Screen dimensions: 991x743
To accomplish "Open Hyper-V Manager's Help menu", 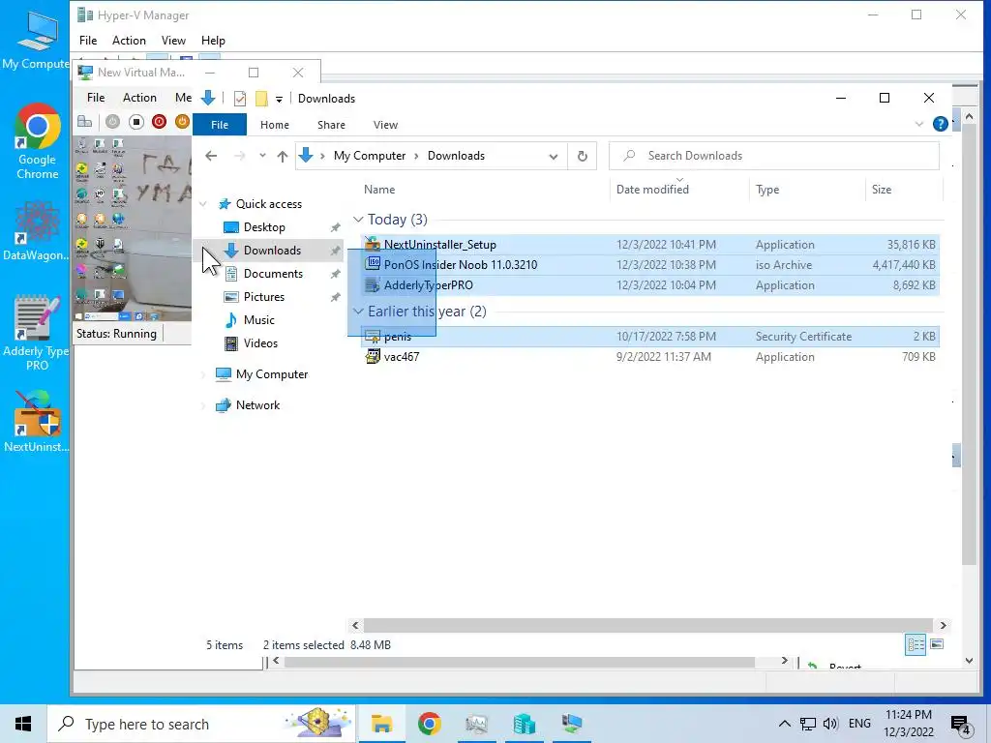I will (213, 41).
